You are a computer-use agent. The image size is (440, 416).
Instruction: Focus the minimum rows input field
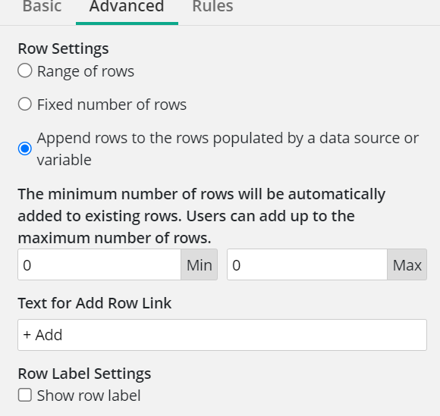point(99,264)
